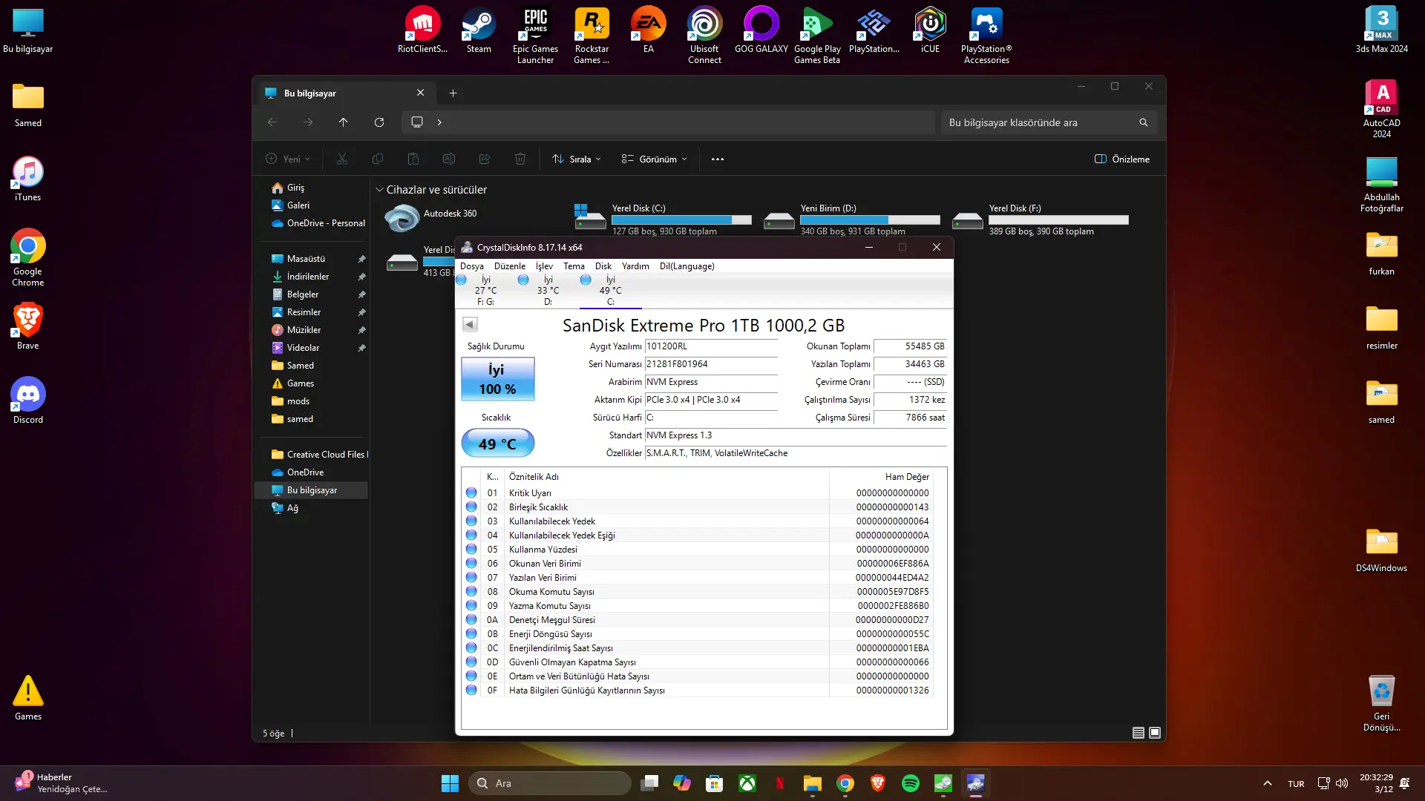Open the Disk menu
Image resolution: width=1425 pixels, height=801 pixels.
click(603, 266)
